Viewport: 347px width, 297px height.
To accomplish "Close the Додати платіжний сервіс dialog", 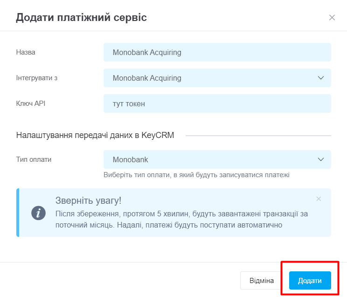I will (x=332, y=17).
